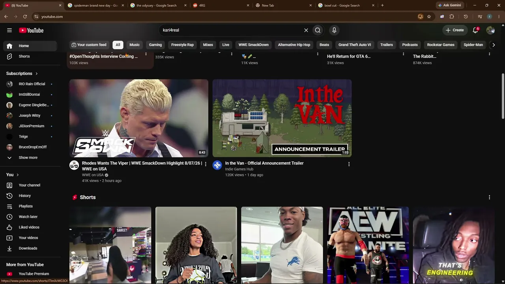Select the Rockstar Games chip
The width and height of the screenshot is (505, 284).
tap(441, 45)
